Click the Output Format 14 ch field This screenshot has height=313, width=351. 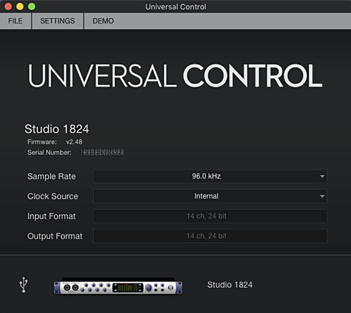click(210, 236)
